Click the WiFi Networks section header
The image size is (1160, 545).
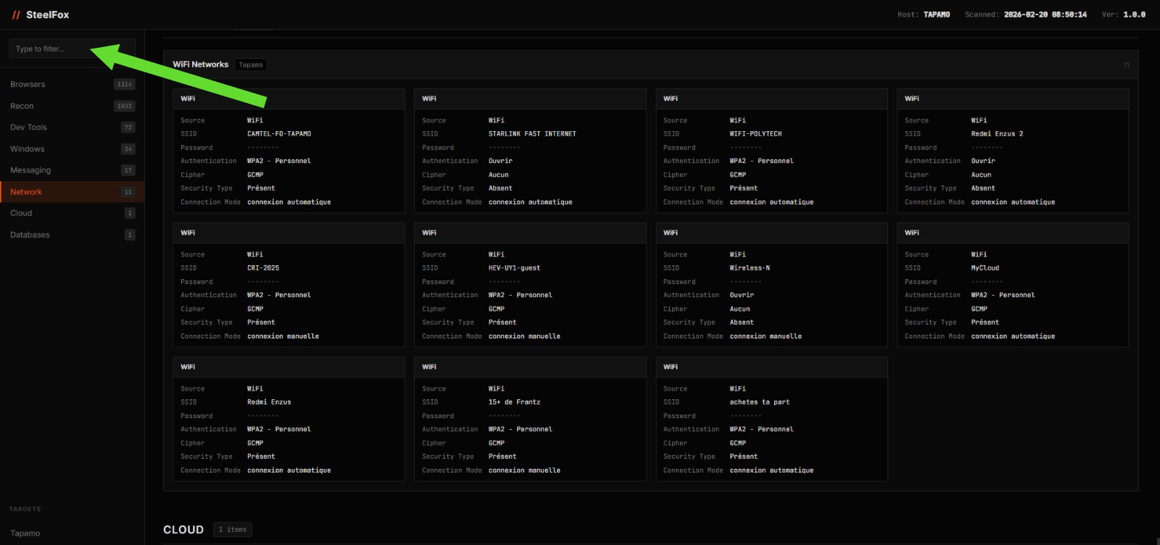[200, 65]
